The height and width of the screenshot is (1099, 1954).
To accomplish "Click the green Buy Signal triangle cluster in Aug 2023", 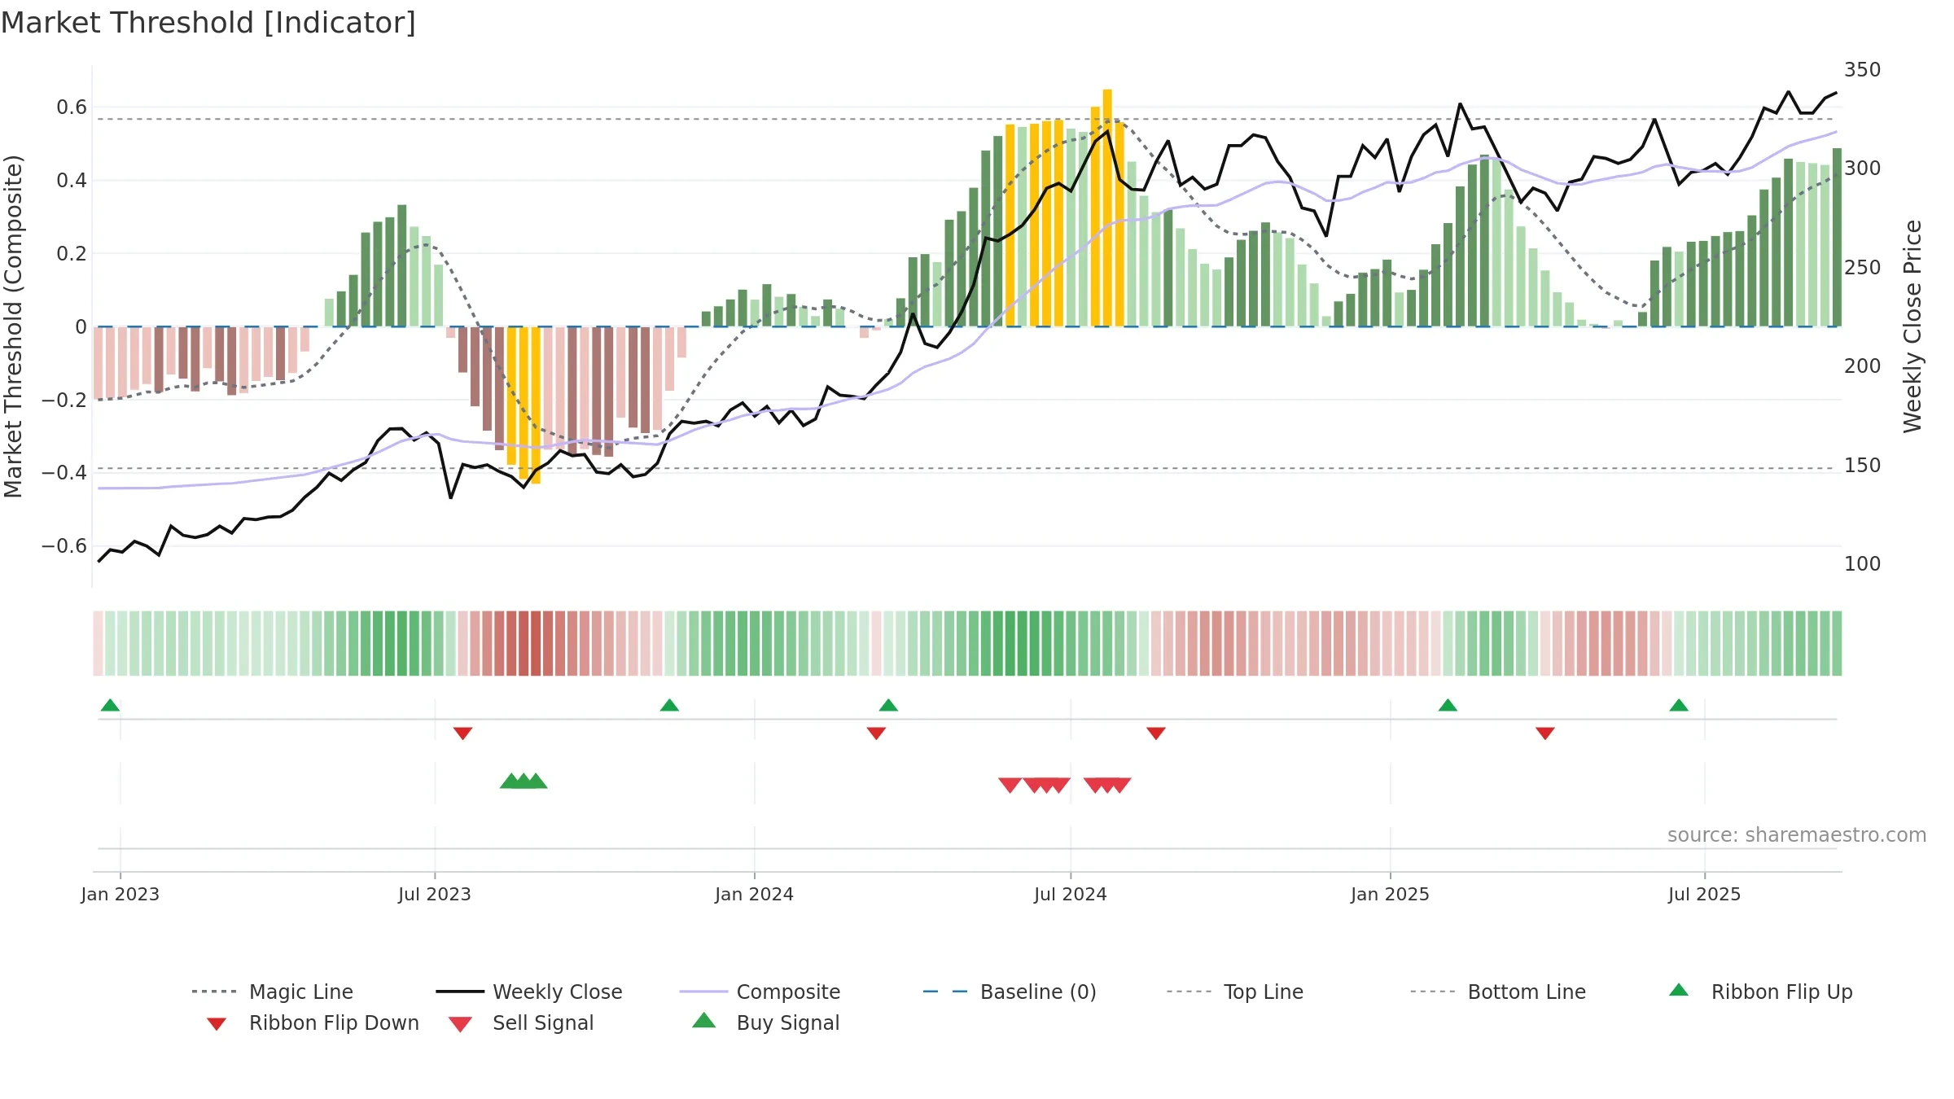I will [x=524, y=781].
